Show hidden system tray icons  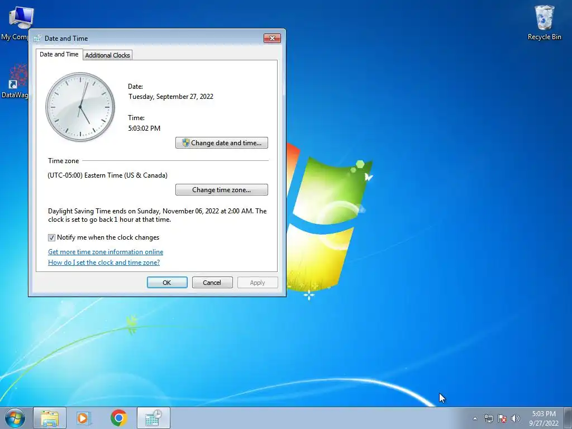(475, 418)
